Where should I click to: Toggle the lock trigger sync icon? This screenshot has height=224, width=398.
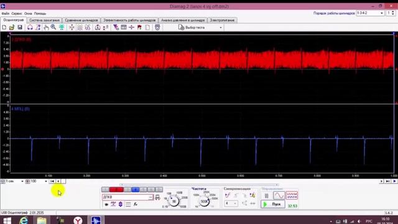pos(252,195)
